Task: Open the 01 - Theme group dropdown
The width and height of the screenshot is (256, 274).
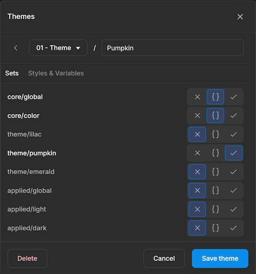Action: [58, 48]
